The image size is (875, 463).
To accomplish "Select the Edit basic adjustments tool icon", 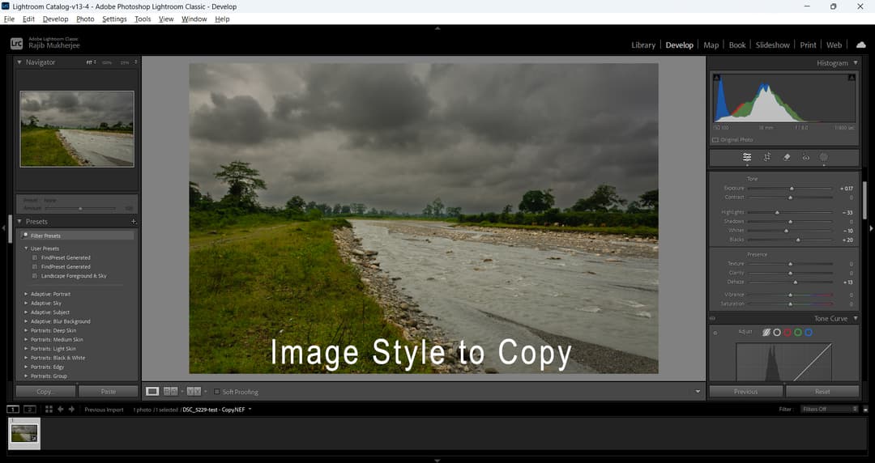I will [747, 157].
